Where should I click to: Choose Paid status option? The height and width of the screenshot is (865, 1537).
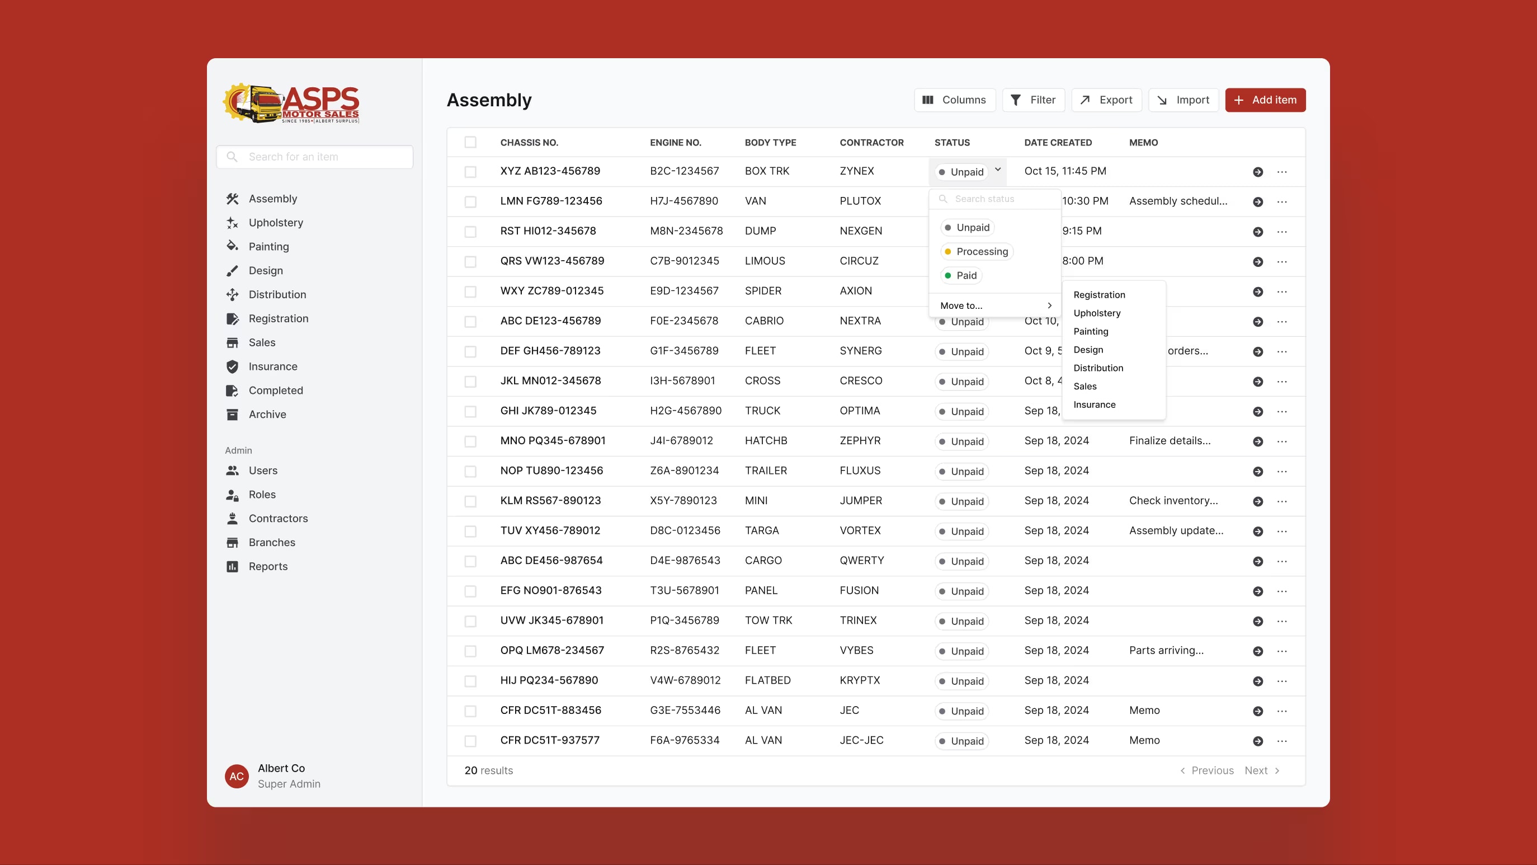(961, 275)
